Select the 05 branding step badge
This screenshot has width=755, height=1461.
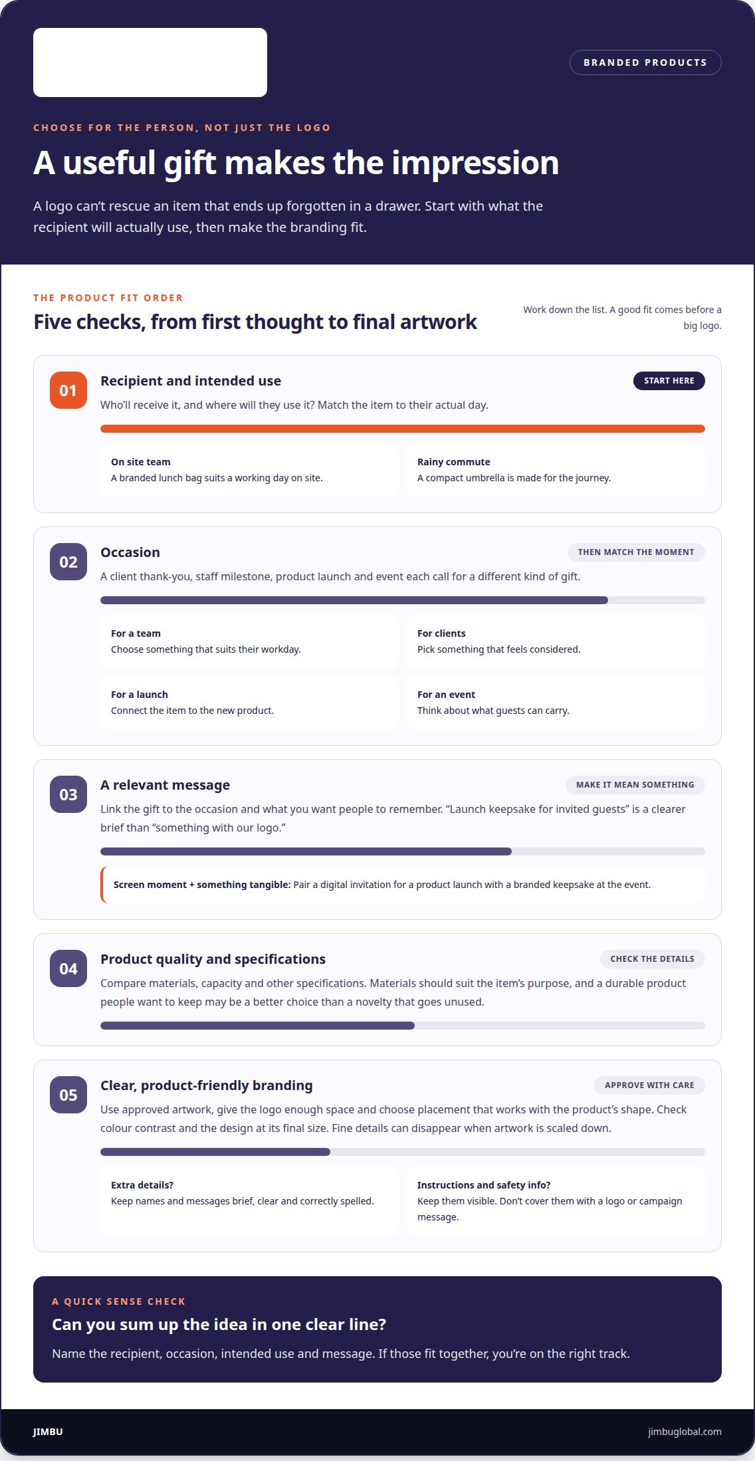(68, 1095)
